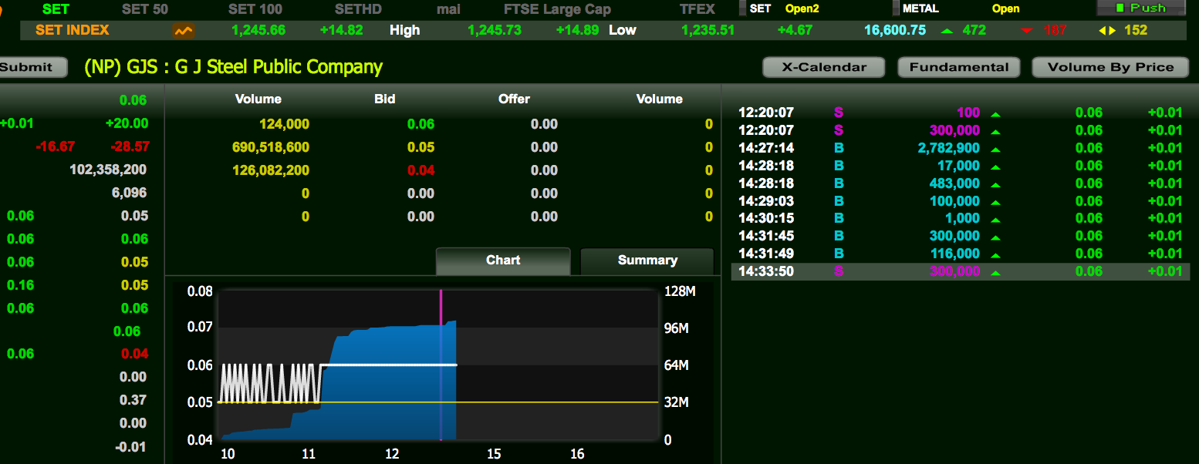Viewport: 1199px width, 464px height.
Task: Click the METAL label
Action: [920, 9]
